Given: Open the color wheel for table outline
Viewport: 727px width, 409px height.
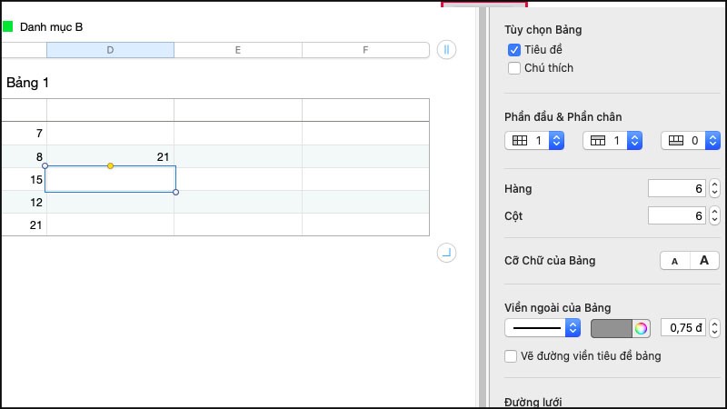Looking at the screenshot, I should pyautogui.click(x=642, y=327).
